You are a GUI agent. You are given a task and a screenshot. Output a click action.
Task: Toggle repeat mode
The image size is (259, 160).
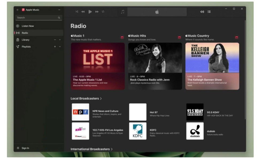pos(103,12)
